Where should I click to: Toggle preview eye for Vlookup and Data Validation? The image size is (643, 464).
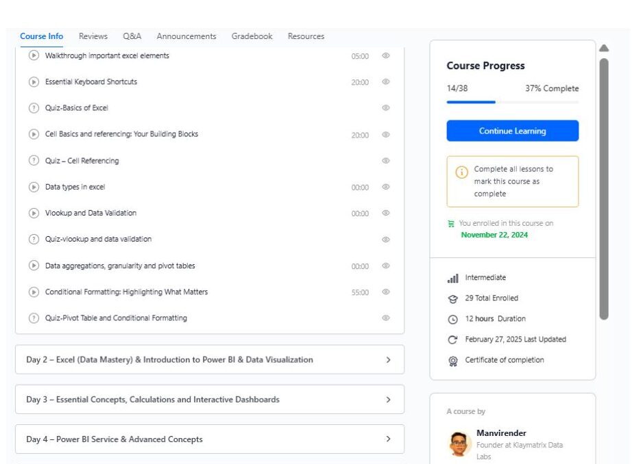coord(386,213)
